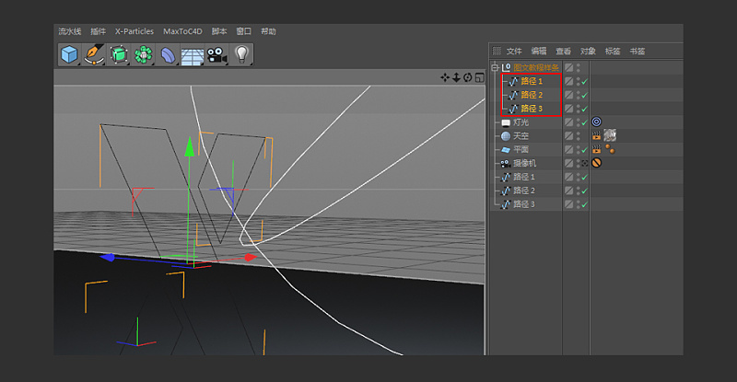Choose the spline Pen tool
This screenshot has width=737, height=382.
[93, 55]
